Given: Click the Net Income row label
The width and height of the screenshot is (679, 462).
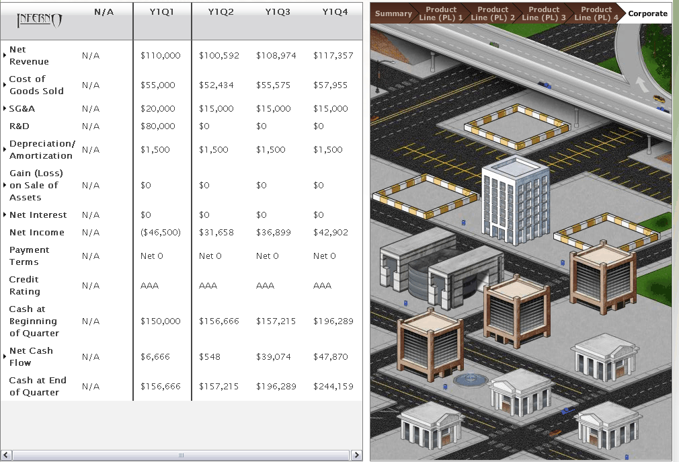Looking at the screenshot, I should 37,232.
